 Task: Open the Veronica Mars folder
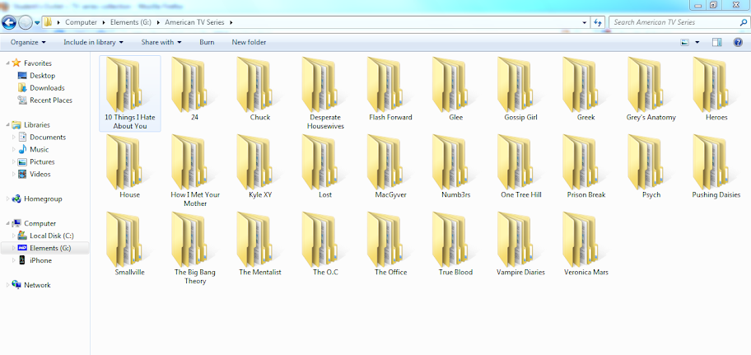coord(585,245)
